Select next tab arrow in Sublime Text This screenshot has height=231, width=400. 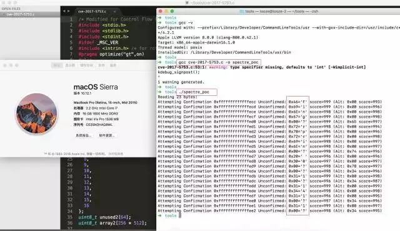click(x=68, y=11)
